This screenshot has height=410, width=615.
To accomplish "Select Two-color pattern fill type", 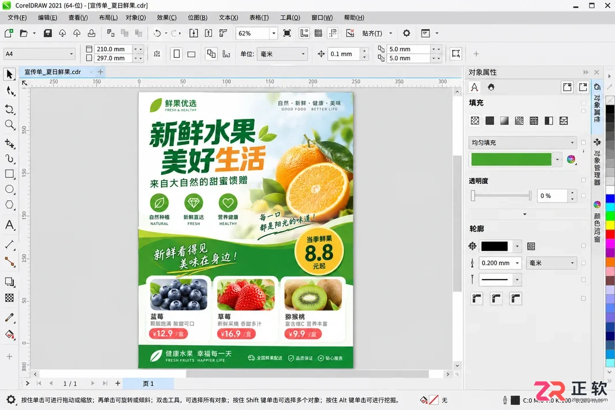I will point(549,121).
